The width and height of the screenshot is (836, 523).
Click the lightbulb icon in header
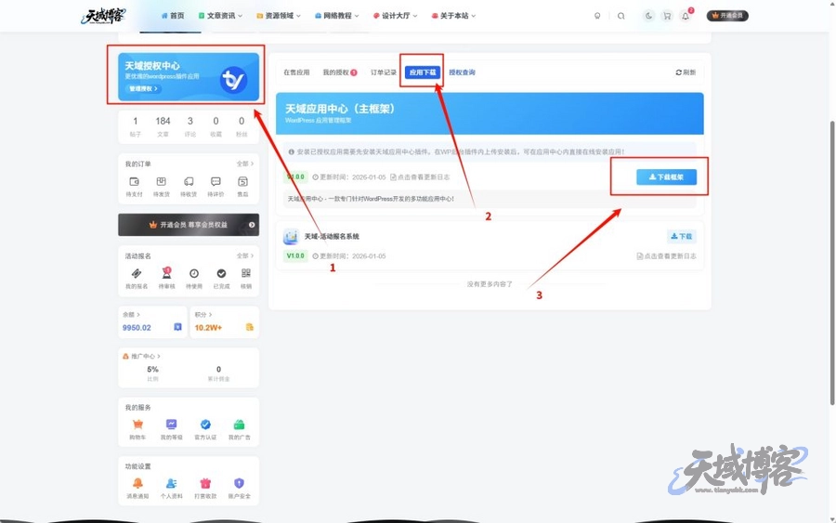pos(597,16)
